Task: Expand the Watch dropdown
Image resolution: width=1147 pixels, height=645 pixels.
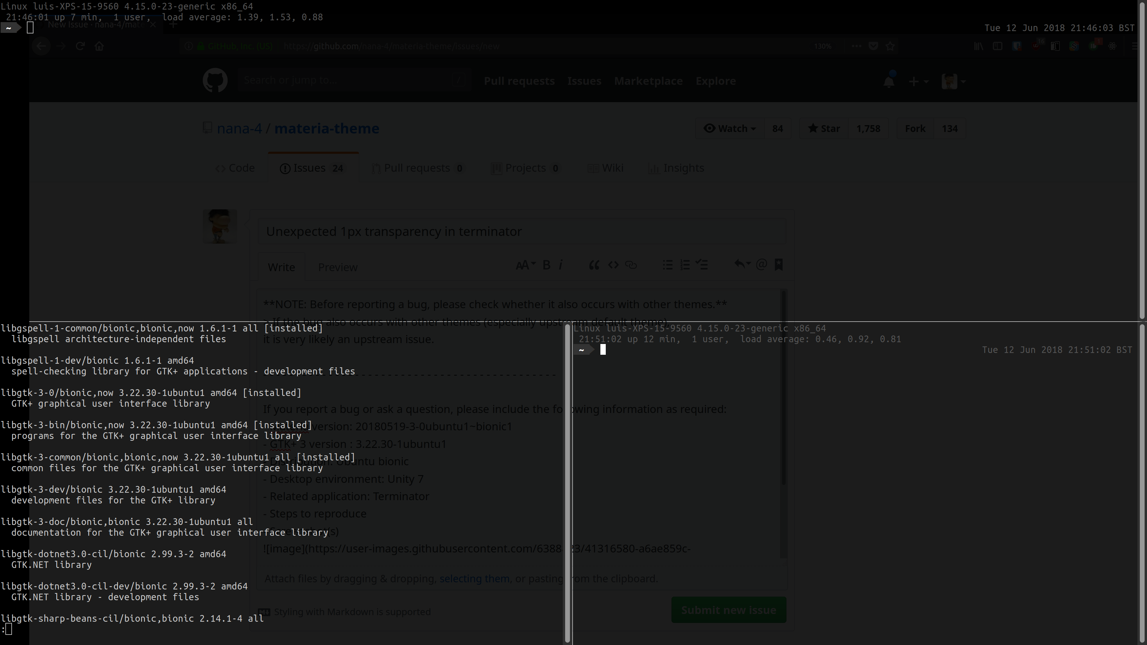Action: coord(730,129)
